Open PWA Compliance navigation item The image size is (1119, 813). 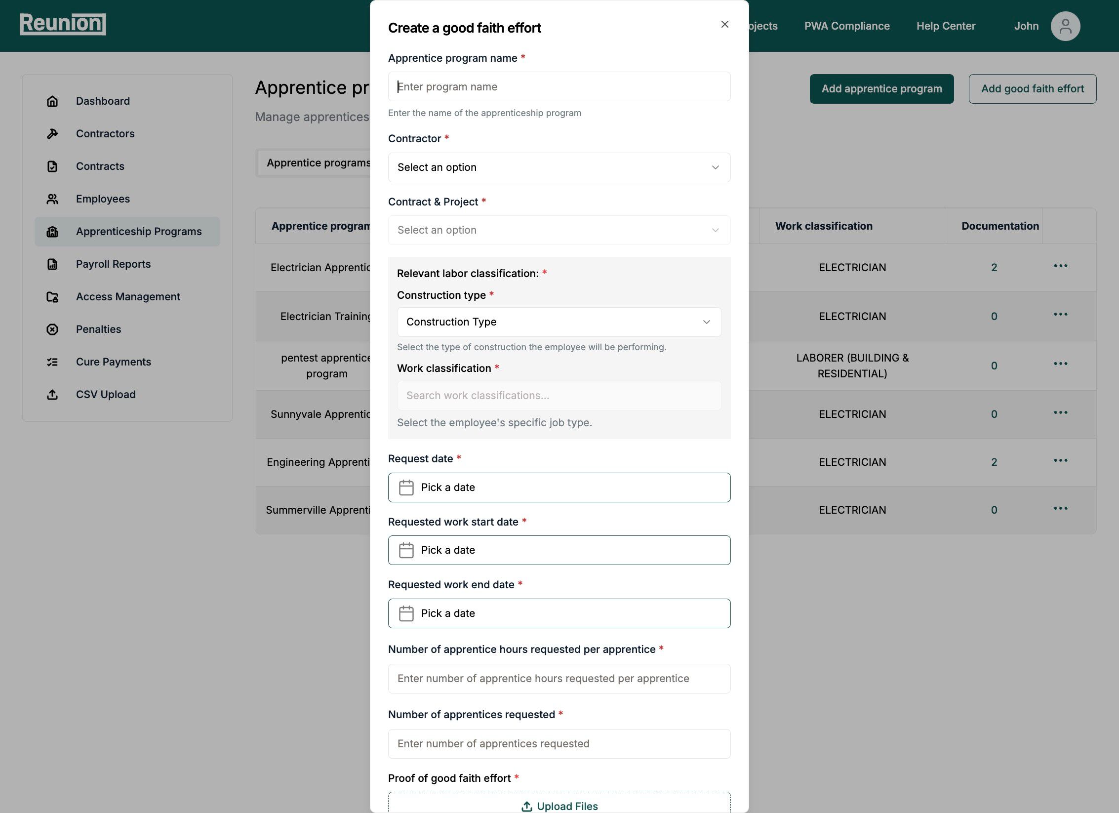coord(846,26)
